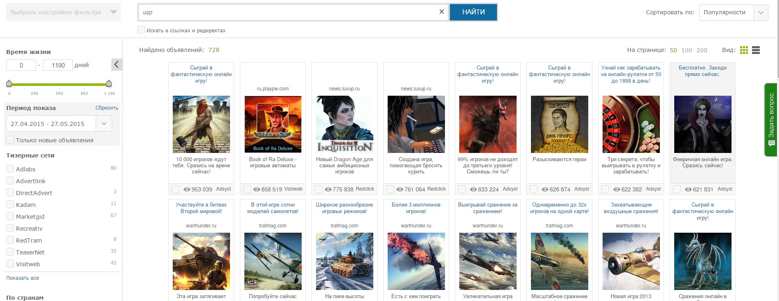Click the 'НАЙТИ' search button

[473, 12]
